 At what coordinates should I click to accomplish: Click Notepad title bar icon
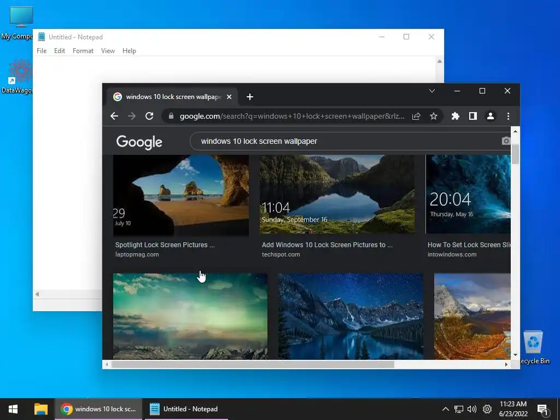coord(42,37)
